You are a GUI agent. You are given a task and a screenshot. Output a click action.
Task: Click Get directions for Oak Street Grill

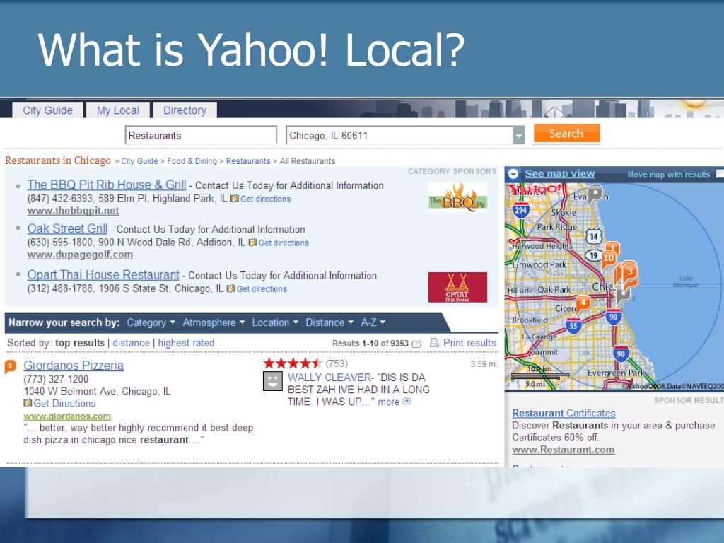pyautogui.click(x=284, y=243)
